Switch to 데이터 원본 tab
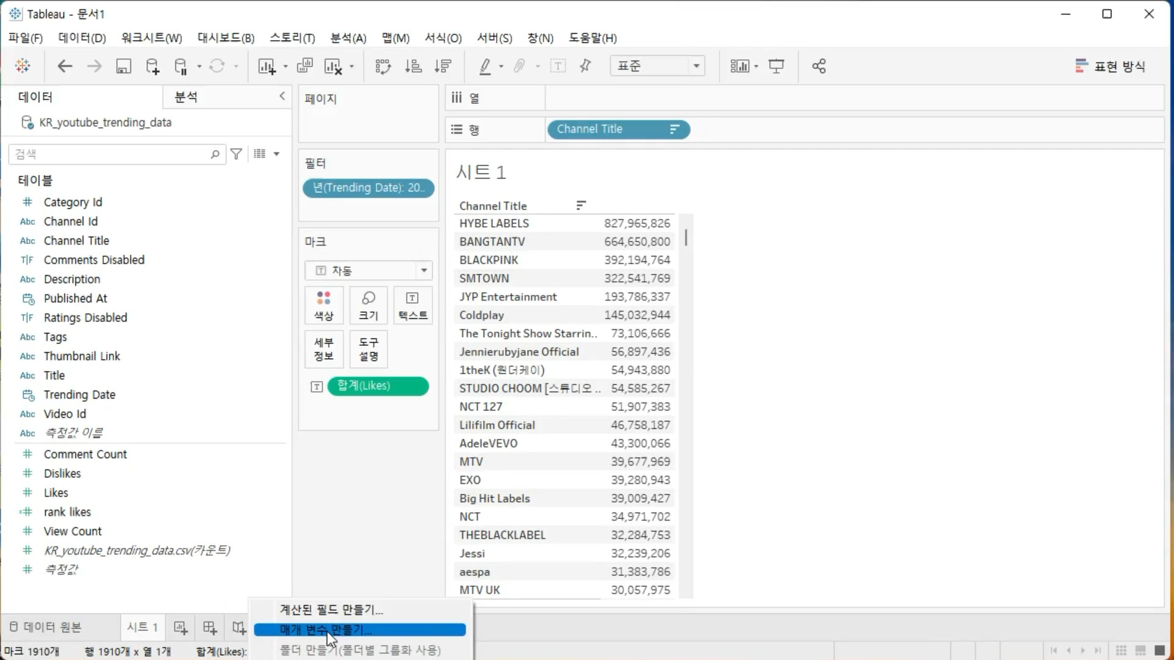Screen dimensions: 1174x660 [x=46, y=627]
